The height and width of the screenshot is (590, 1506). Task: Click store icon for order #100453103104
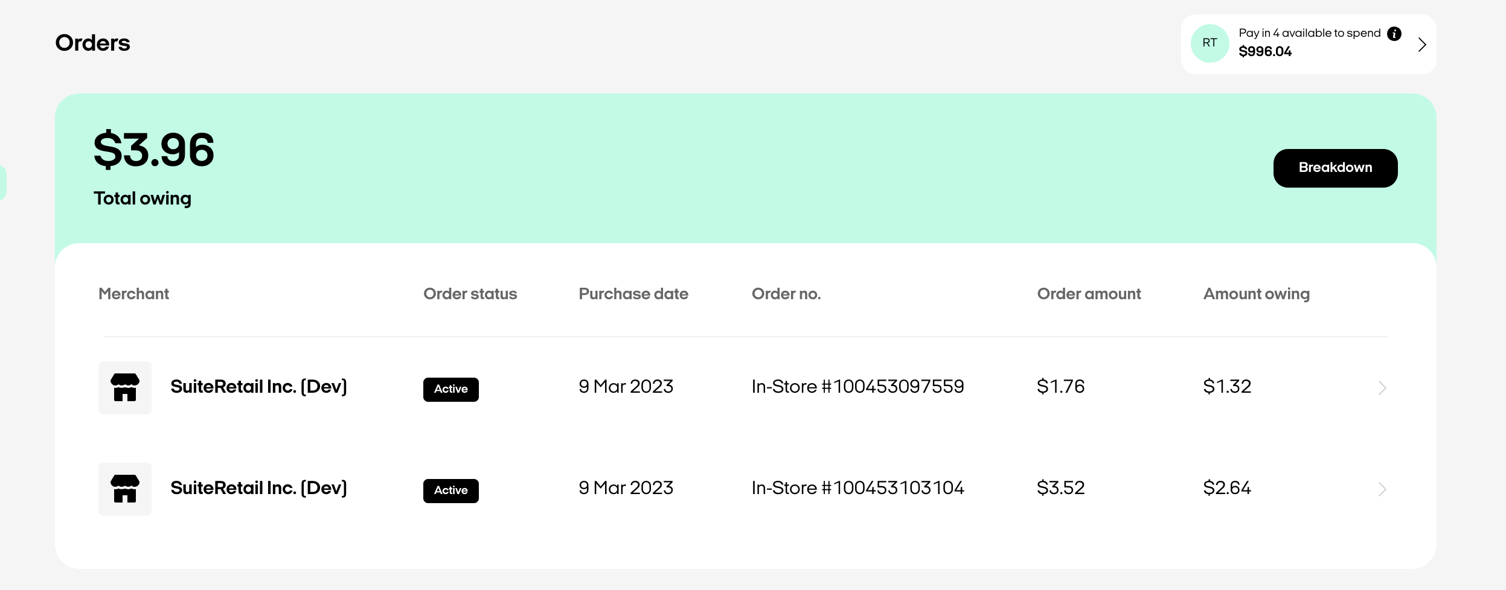pyautogui.click(x=125, y=489)
